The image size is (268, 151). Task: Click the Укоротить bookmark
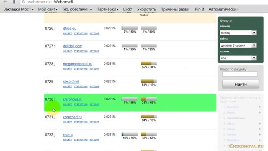click(147, 9)
